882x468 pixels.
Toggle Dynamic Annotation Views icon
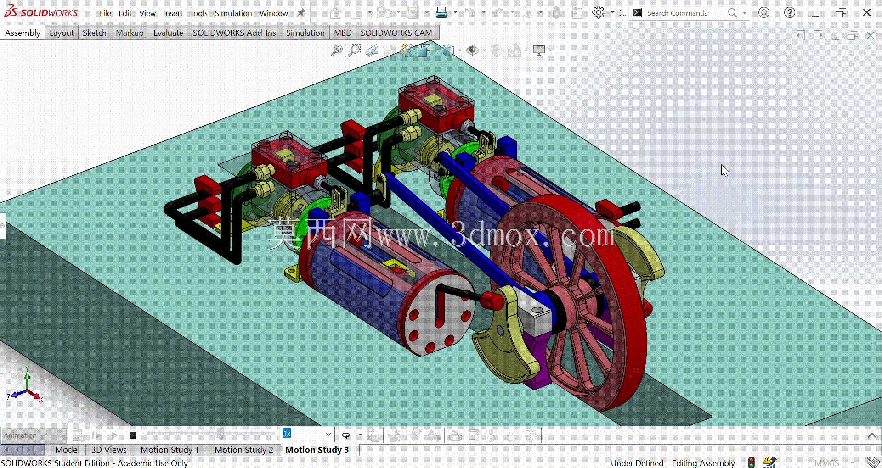click(407, 50)
